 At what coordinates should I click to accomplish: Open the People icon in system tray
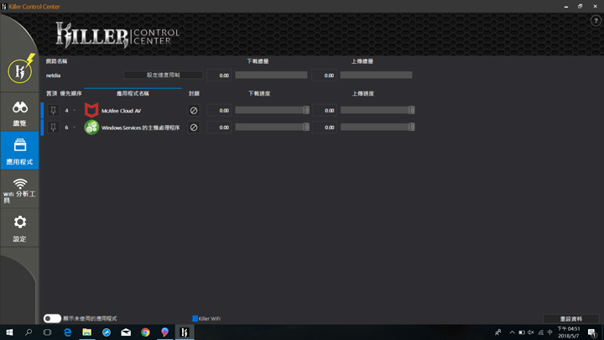[498, 332]
